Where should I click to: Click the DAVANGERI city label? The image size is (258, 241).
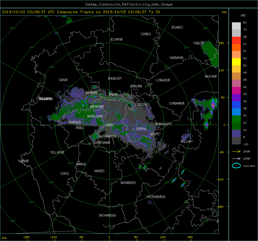[128, 183]
